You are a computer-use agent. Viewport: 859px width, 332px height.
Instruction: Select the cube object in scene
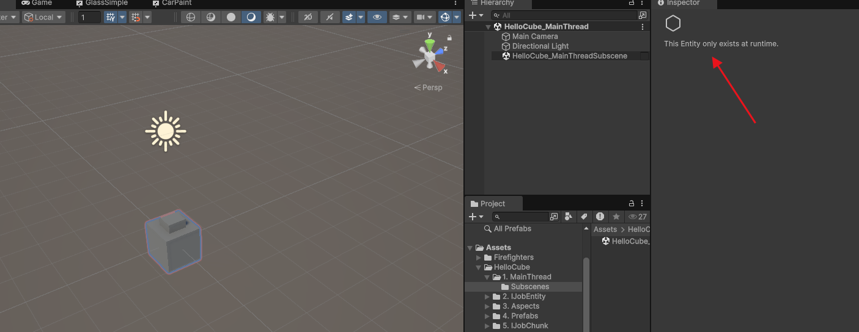pyautogui.click(x=173, y=242)
